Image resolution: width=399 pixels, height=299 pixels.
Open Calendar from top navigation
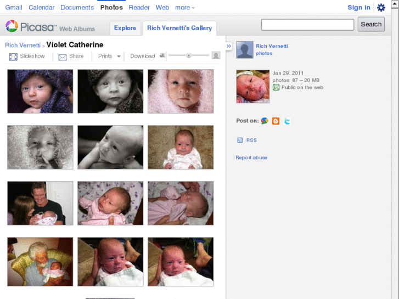pos(42,8)
